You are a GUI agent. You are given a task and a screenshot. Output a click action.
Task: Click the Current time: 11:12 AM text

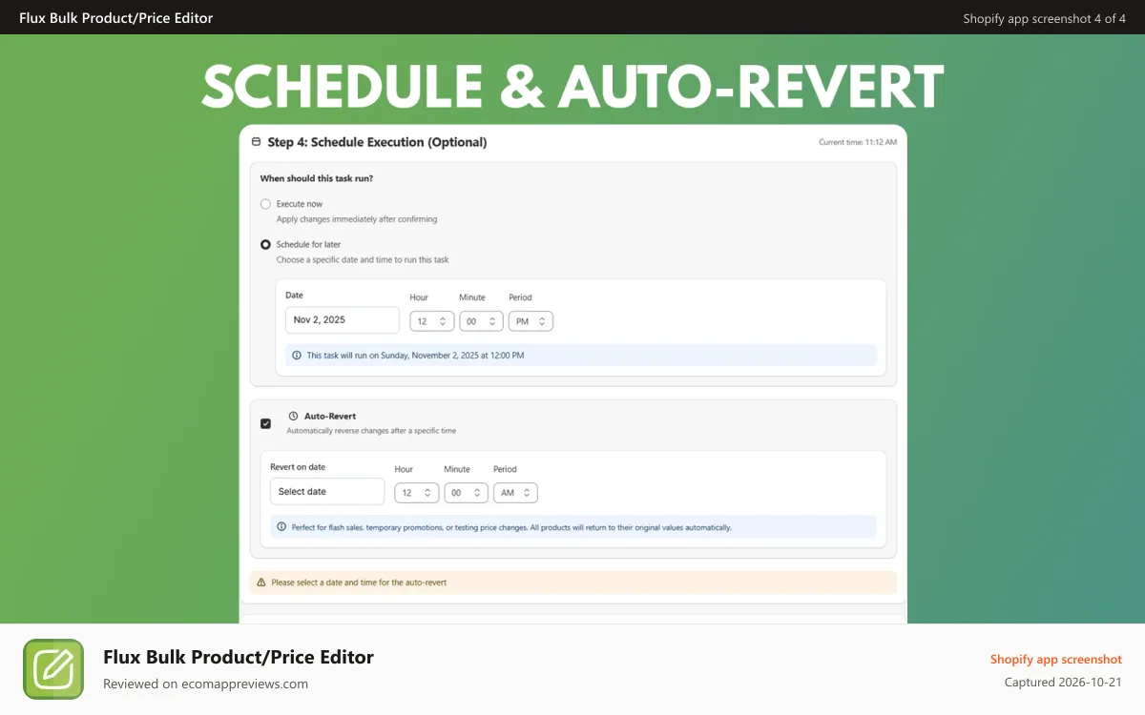858,142
